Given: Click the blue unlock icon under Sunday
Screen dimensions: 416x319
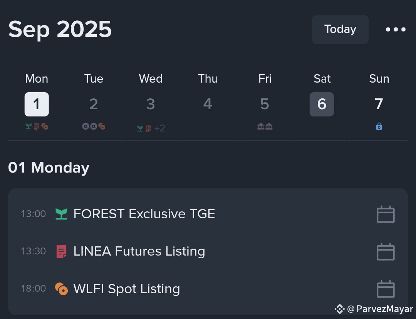Looking at the screenshot, I should tap(379, 126).
